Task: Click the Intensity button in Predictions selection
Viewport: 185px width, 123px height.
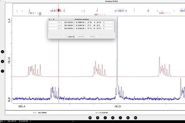Action: pos(92,36)
